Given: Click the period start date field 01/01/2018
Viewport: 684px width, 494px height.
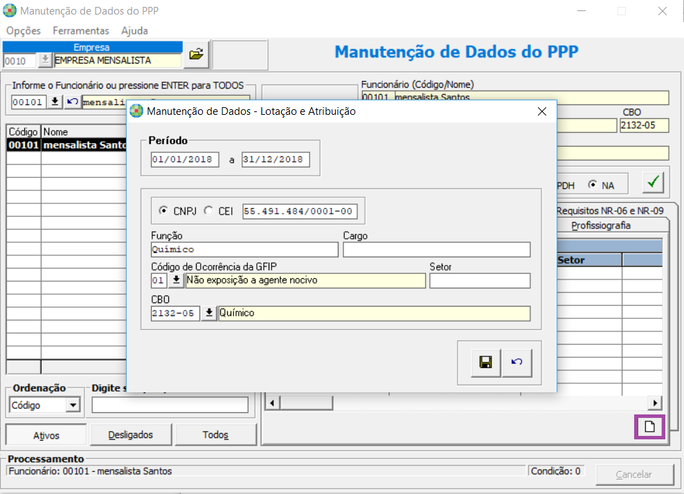Looking at the screenshot, I should click(x=185, y=160).
